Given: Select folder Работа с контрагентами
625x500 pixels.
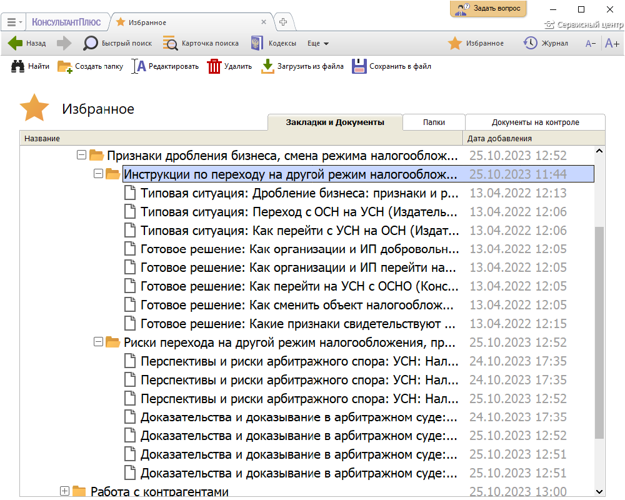Looking at the screenshot, I should 159,491.
